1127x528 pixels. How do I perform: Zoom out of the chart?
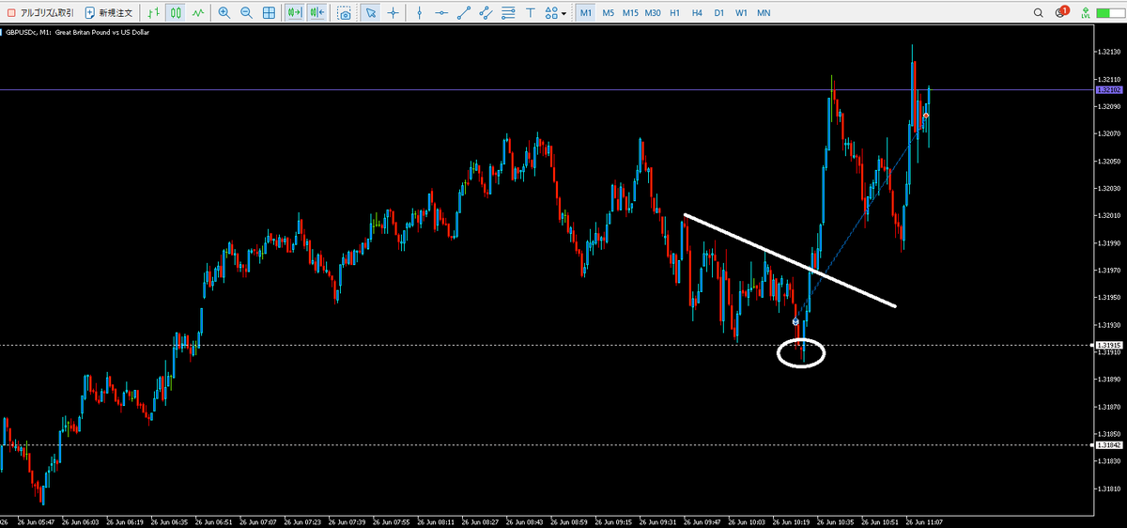246,13
